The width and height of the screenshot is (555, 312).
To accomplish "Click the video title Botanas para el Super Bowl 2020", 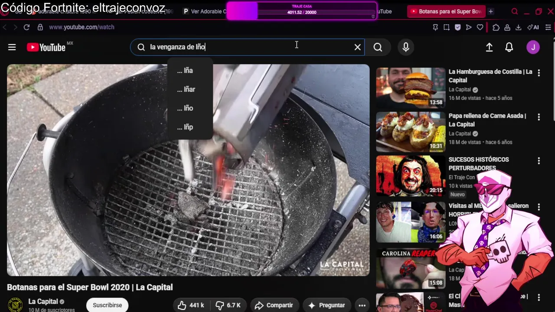I will click(x=90, y=287).
